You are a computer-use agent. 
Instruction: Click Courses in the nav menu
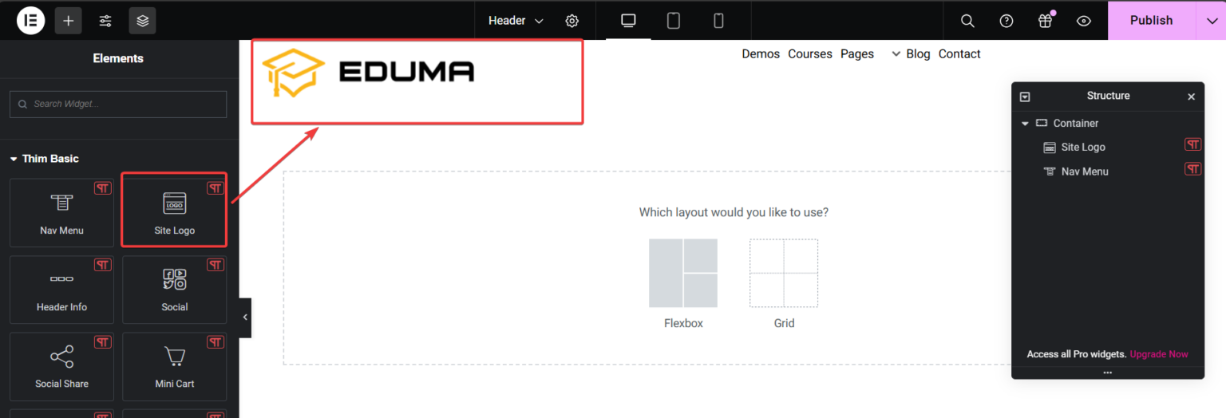tap(810, 54)
